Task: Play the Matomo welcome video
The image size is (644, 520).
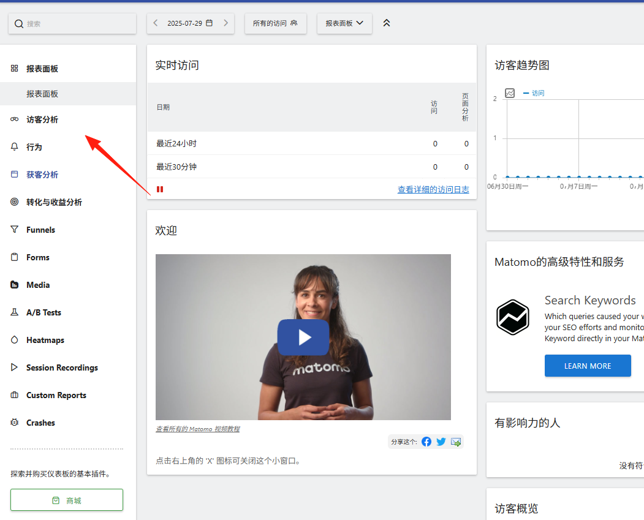Action: [x=303, y=337]
